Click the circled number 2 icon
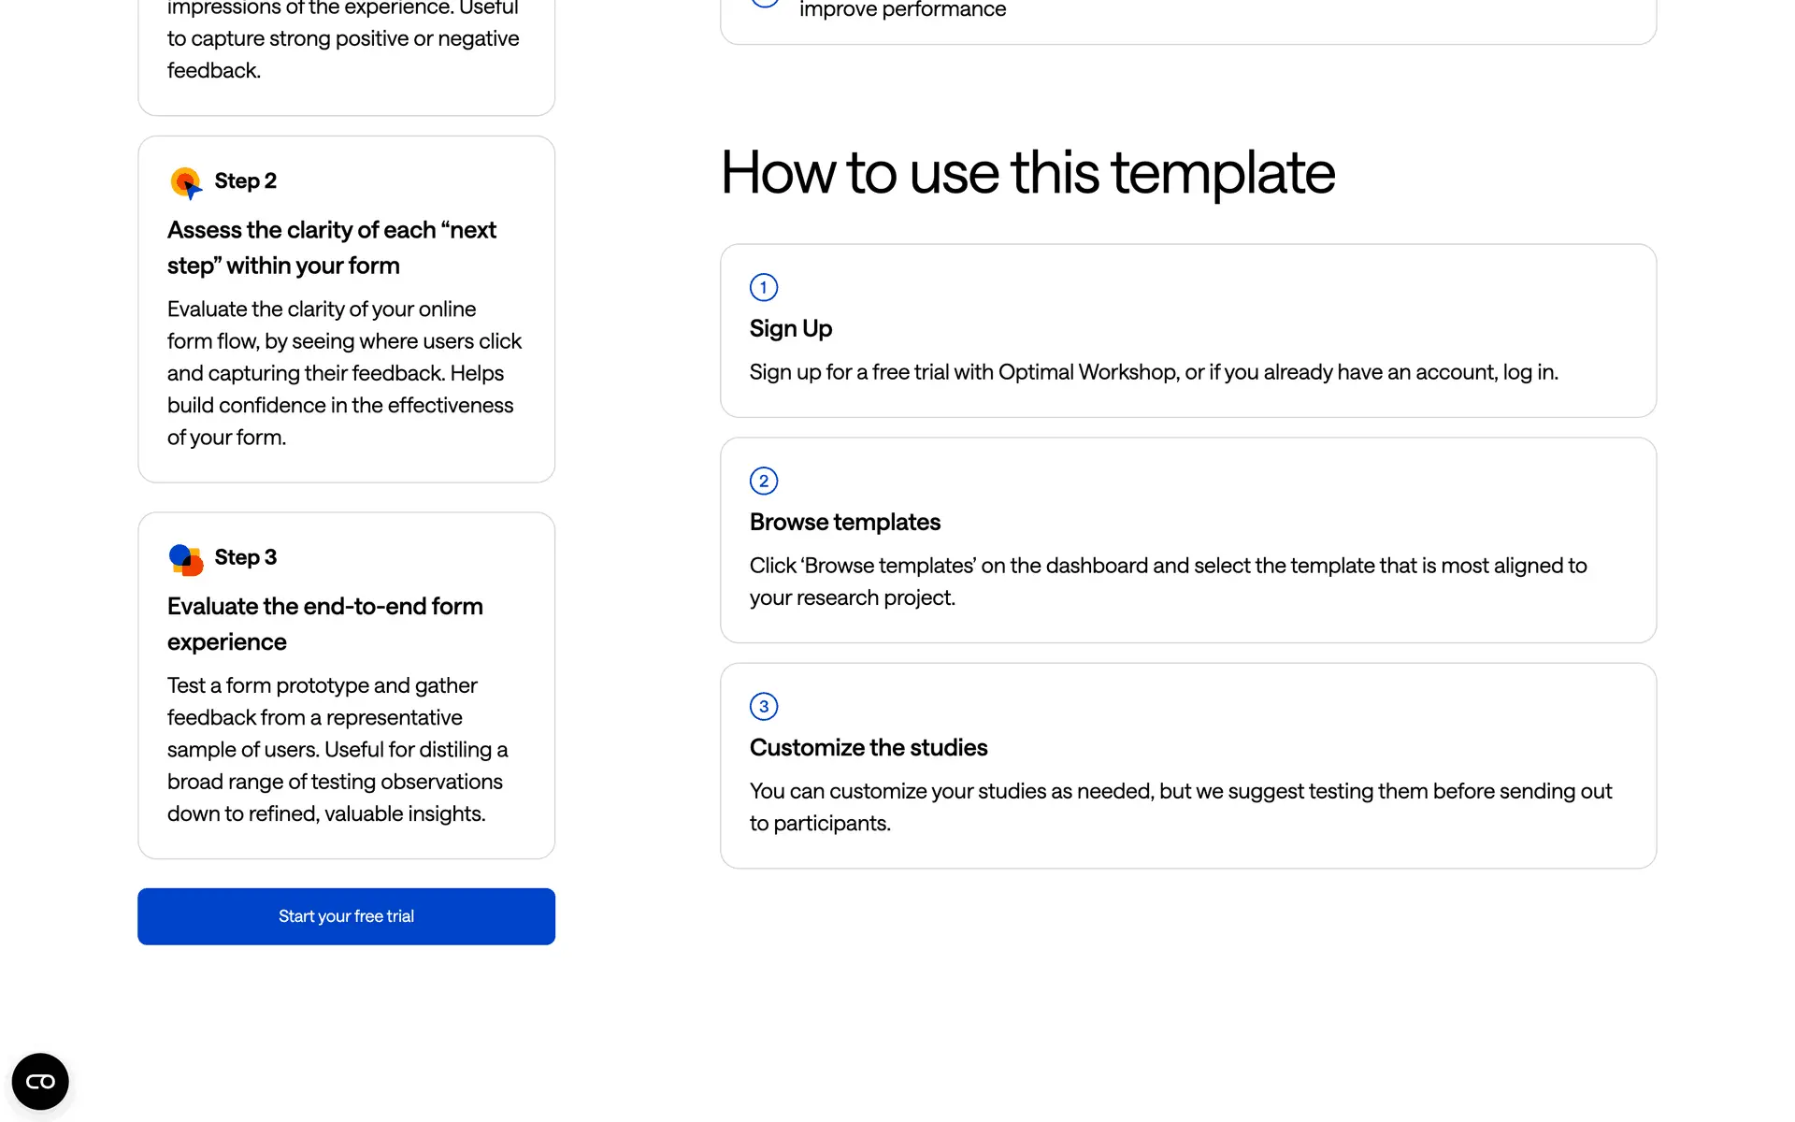1795x1122 pixels. [764, 481]
